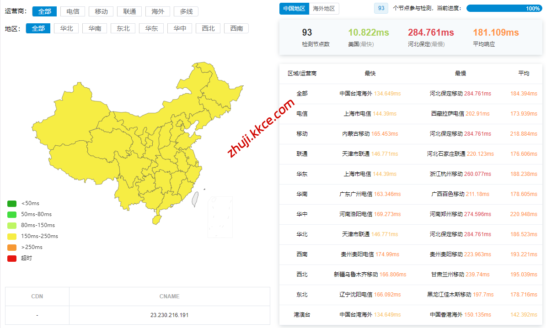Switch to the 中国地区 tab

coord(294,9)
